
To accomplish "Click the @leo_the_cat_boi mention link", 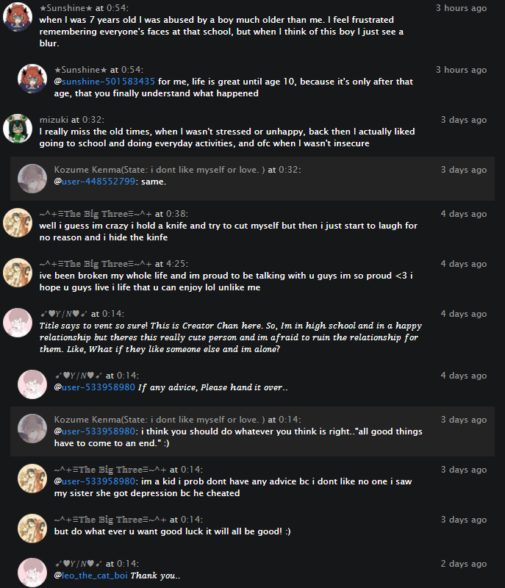I will tap(91, 576).
